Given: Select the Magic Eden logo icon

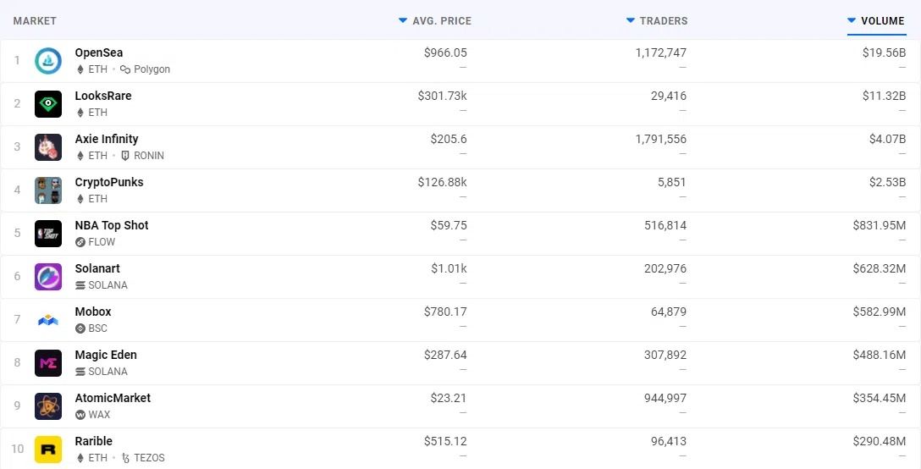Looking at the screenshot, I should click(x=48, y=363).
